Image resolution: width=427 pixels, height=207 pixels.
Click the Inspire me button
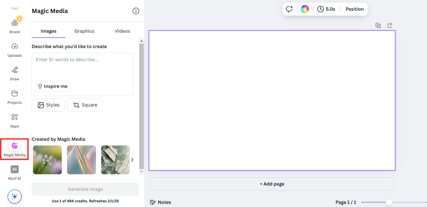53,86
